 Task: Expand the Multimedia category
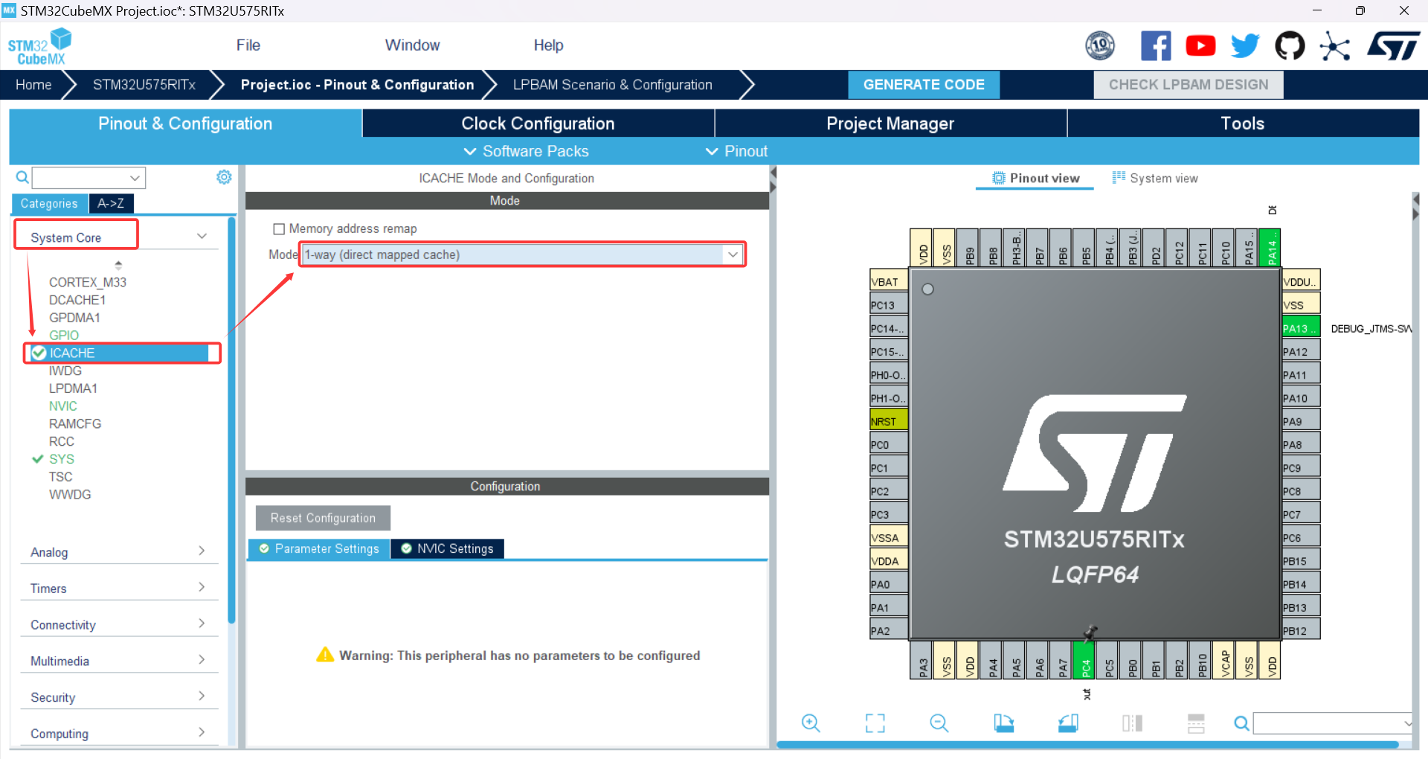click(119, 661)
